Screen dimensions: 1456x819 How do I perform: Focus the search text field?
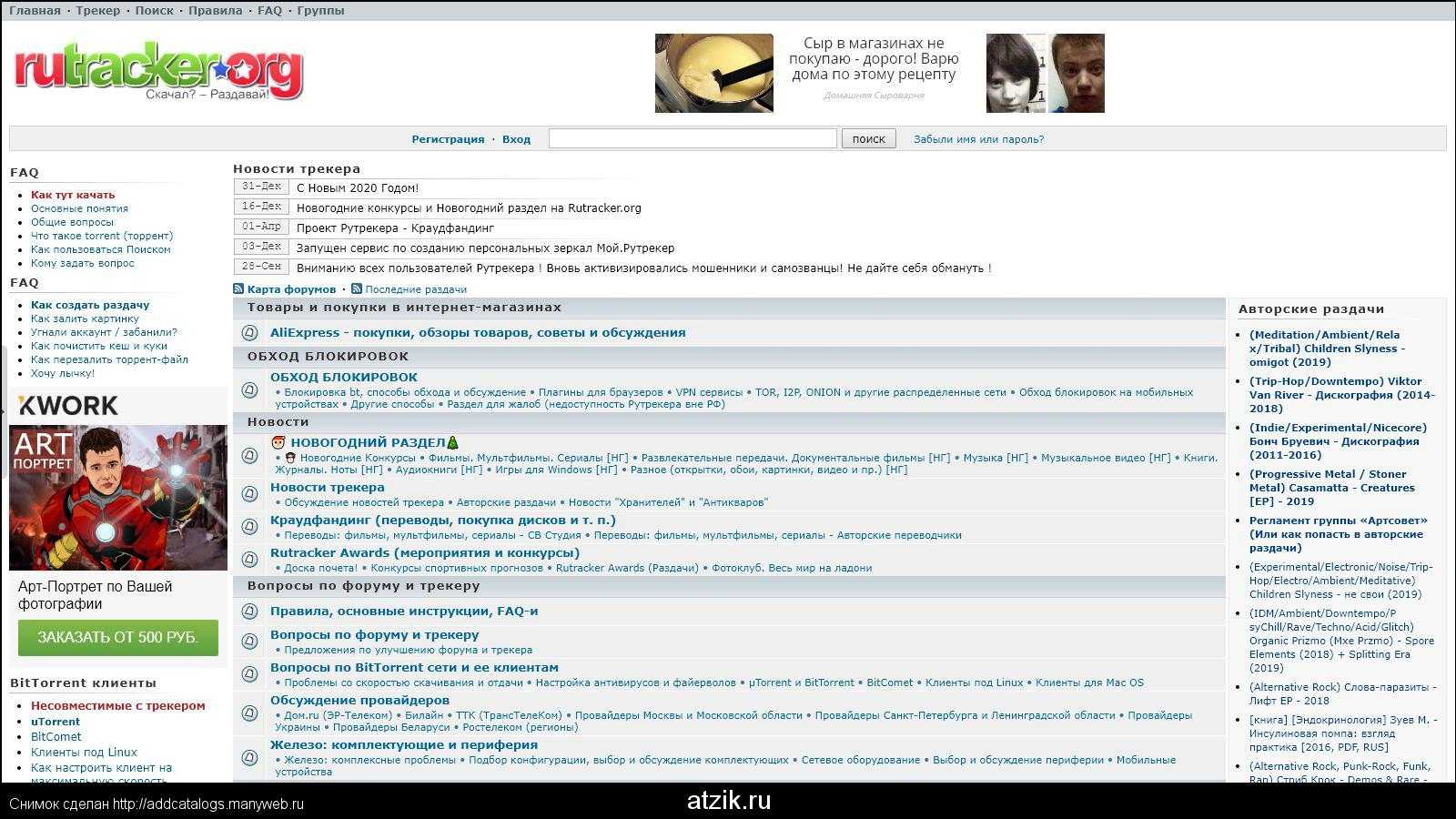693,138
